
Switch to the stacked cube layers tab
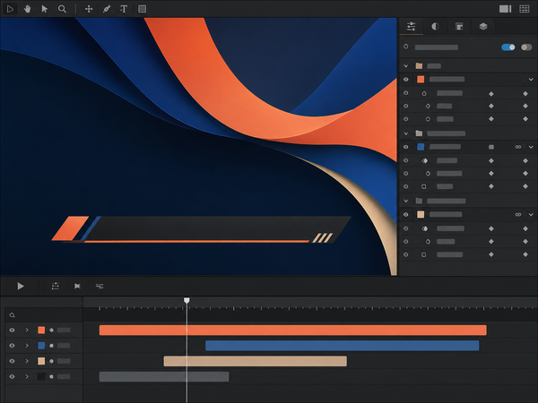pyautogui.click(x=483, y=26)
